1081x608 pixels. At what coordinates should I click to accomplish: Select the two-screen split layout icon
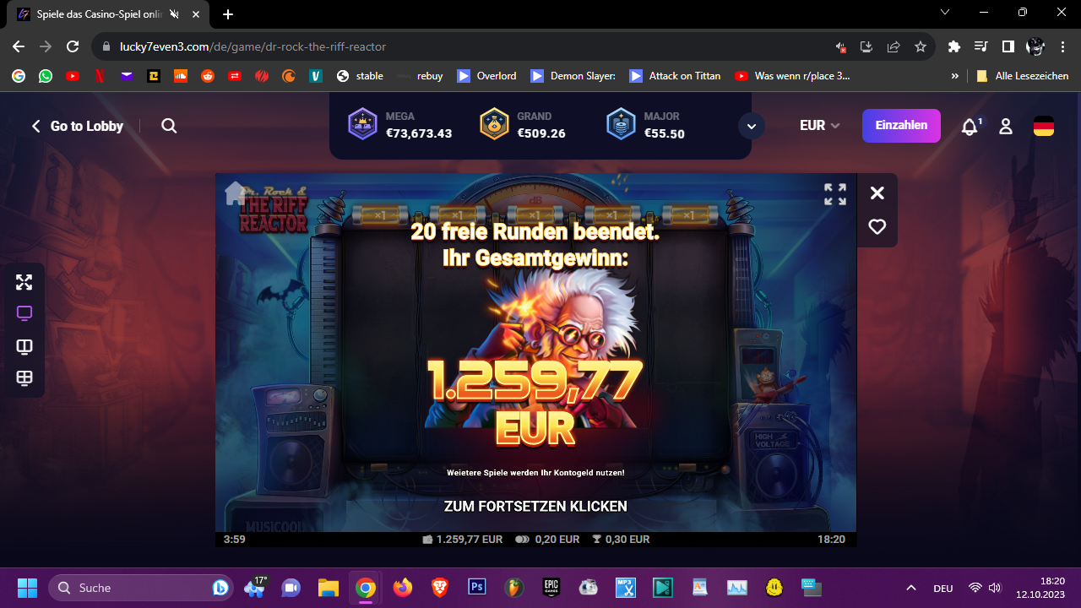click(x=24, y=347)
